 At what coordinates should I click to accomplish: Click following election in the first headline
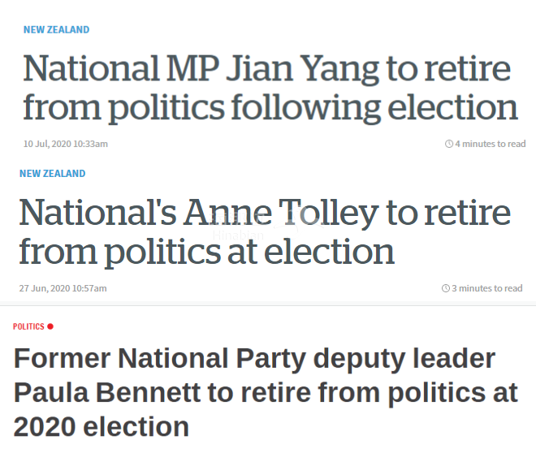[374, 108]
